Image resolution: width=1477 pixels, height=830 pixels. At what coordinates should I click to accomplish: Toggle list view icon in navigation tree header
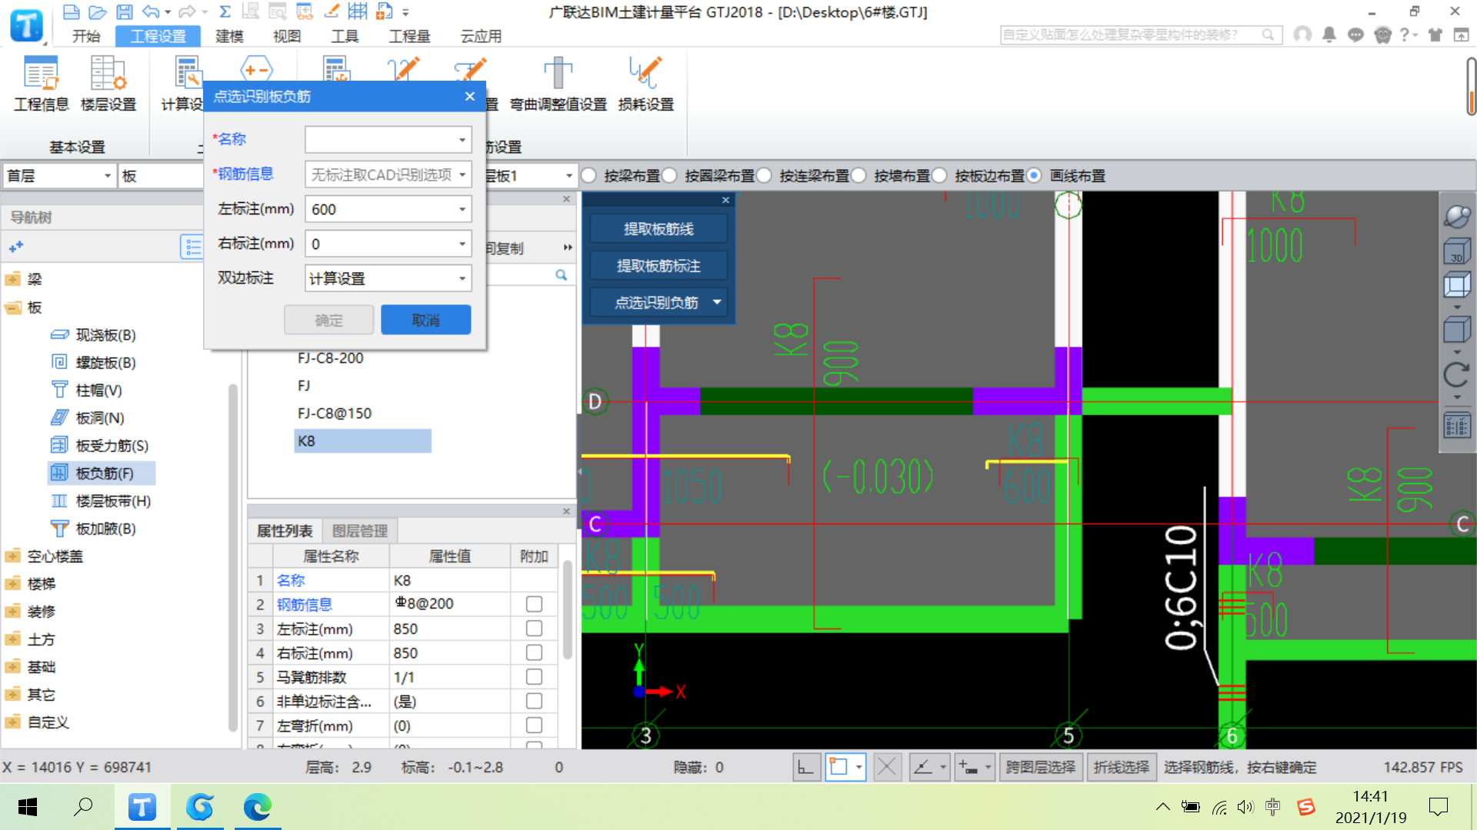point(192,247)
